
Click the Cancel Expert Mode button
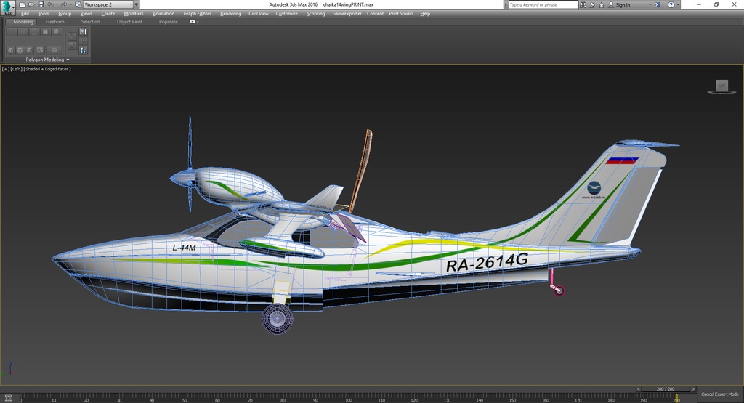pyautogui.click(x=720, y=394)
